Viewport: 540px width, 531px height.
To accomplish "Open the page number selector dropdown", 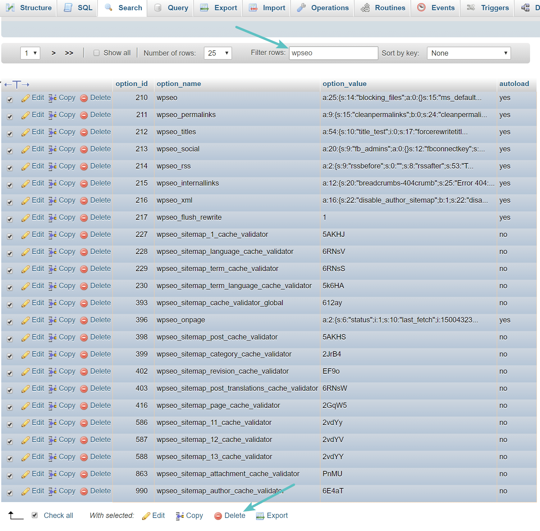I will pos(30,53).
